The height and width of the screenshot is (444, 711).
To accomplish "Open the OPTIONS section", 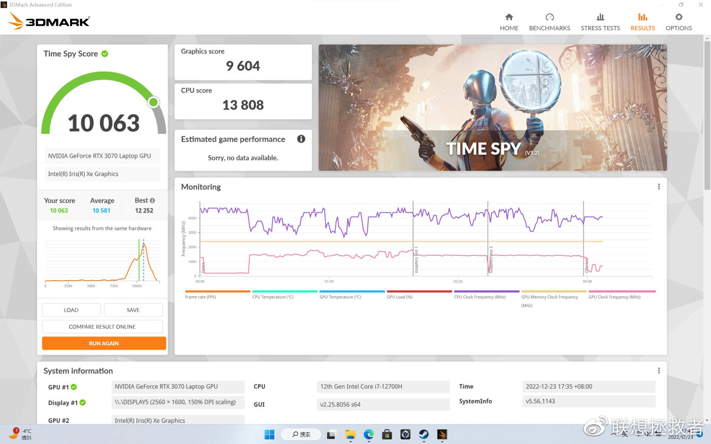I will click(x=678, y=22).
